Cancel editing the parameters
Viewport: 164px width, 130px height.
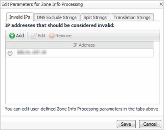pos(150,124)
